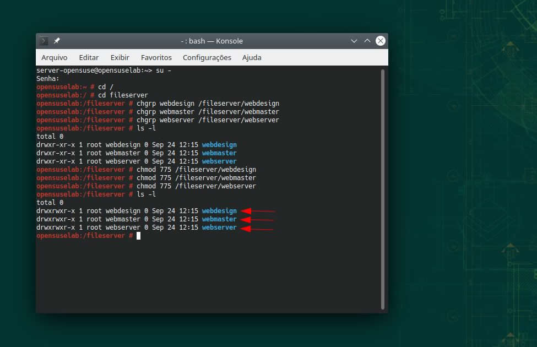The width and height of the screenshot is (537, 347).
Task: Maximize the Konsole window
Action: pyautogui.click(x=367, y=41)
